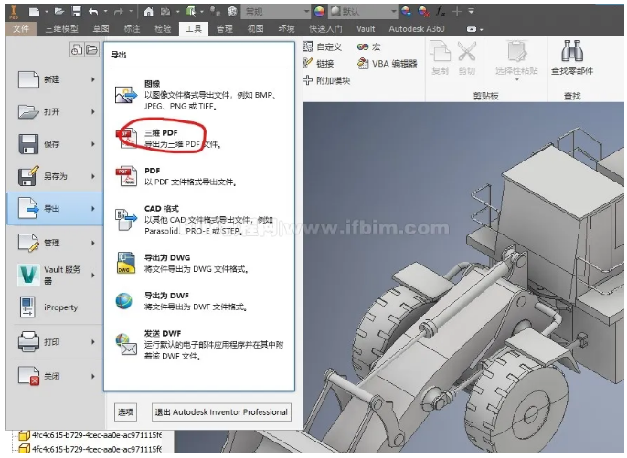Open the 常规 material dropdown

pos(276,12)
